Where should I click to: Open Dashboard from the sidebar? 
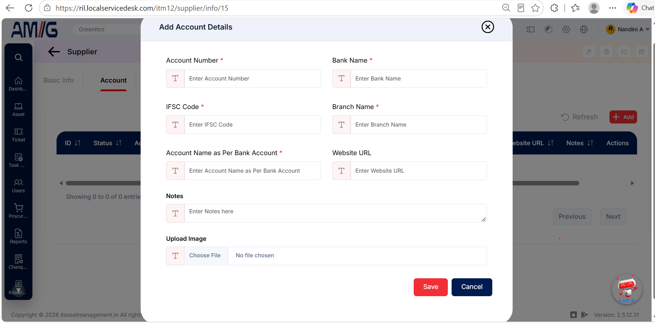point(18,84)
